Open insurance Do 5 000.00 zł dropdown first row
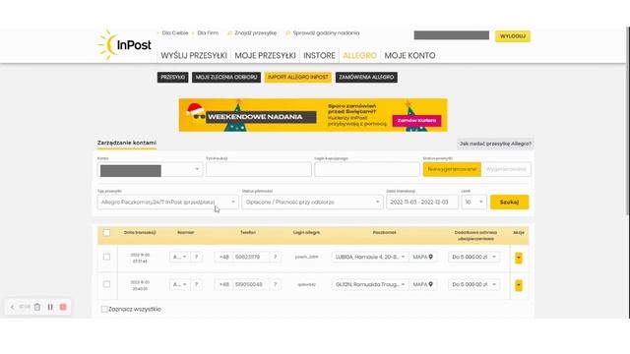The height and width of the screenshot is (354, 630). coord(474,257)
